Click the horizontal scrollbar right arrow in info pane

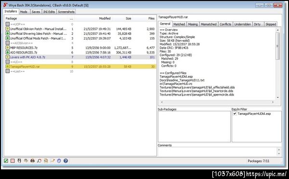[x=273, y=102]
